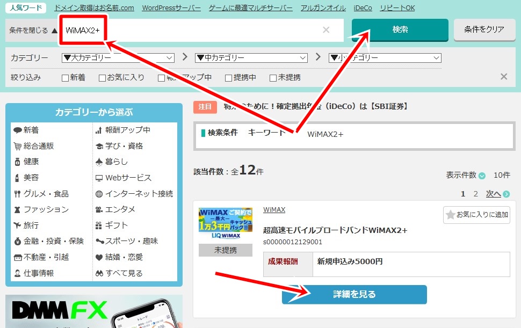Image resolution: width=521 pixels, height=328 pixels.
Task: Open the 超高速モバイルブロードバンドWiMAX2+ program title
Action: coord(335,230)
